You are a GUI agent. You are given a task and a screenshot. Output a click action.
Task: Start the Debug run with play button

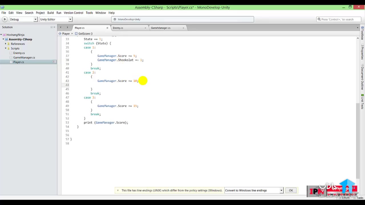tap(5, 19)
